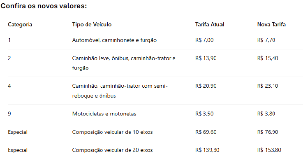Click the R$ 23,10 new fare cell
Screen dimensions: 303x161
click(268, 86)
